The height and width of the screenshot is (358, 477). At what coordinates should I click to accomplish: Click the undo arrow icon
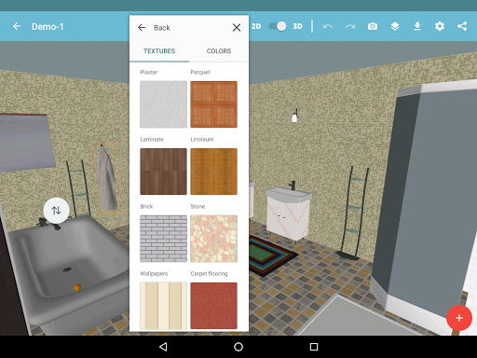pyautogui.click(x=328, y=26)
